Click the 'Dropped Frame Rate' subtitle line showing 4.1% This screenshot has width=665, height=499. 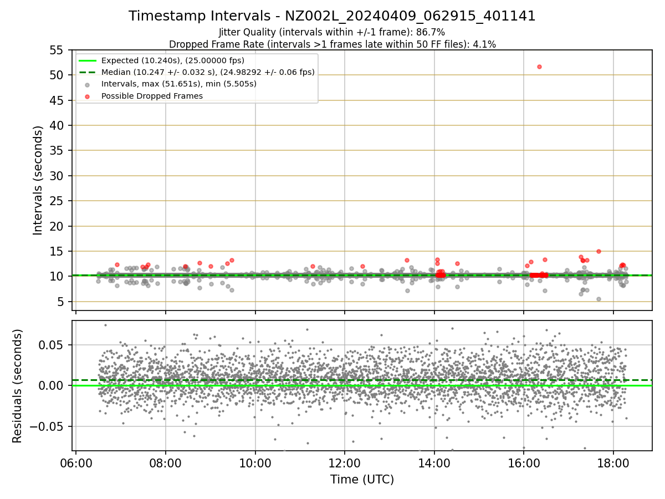332,44
